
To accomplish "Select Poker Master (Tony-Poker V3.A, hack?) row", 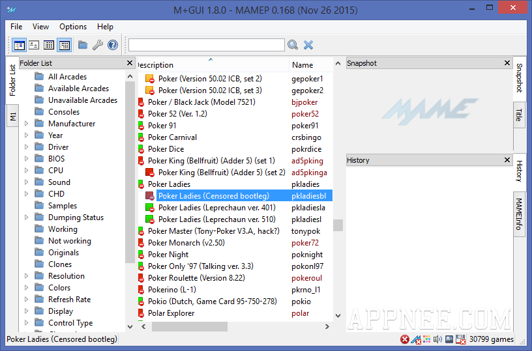I will coord(235,231).
